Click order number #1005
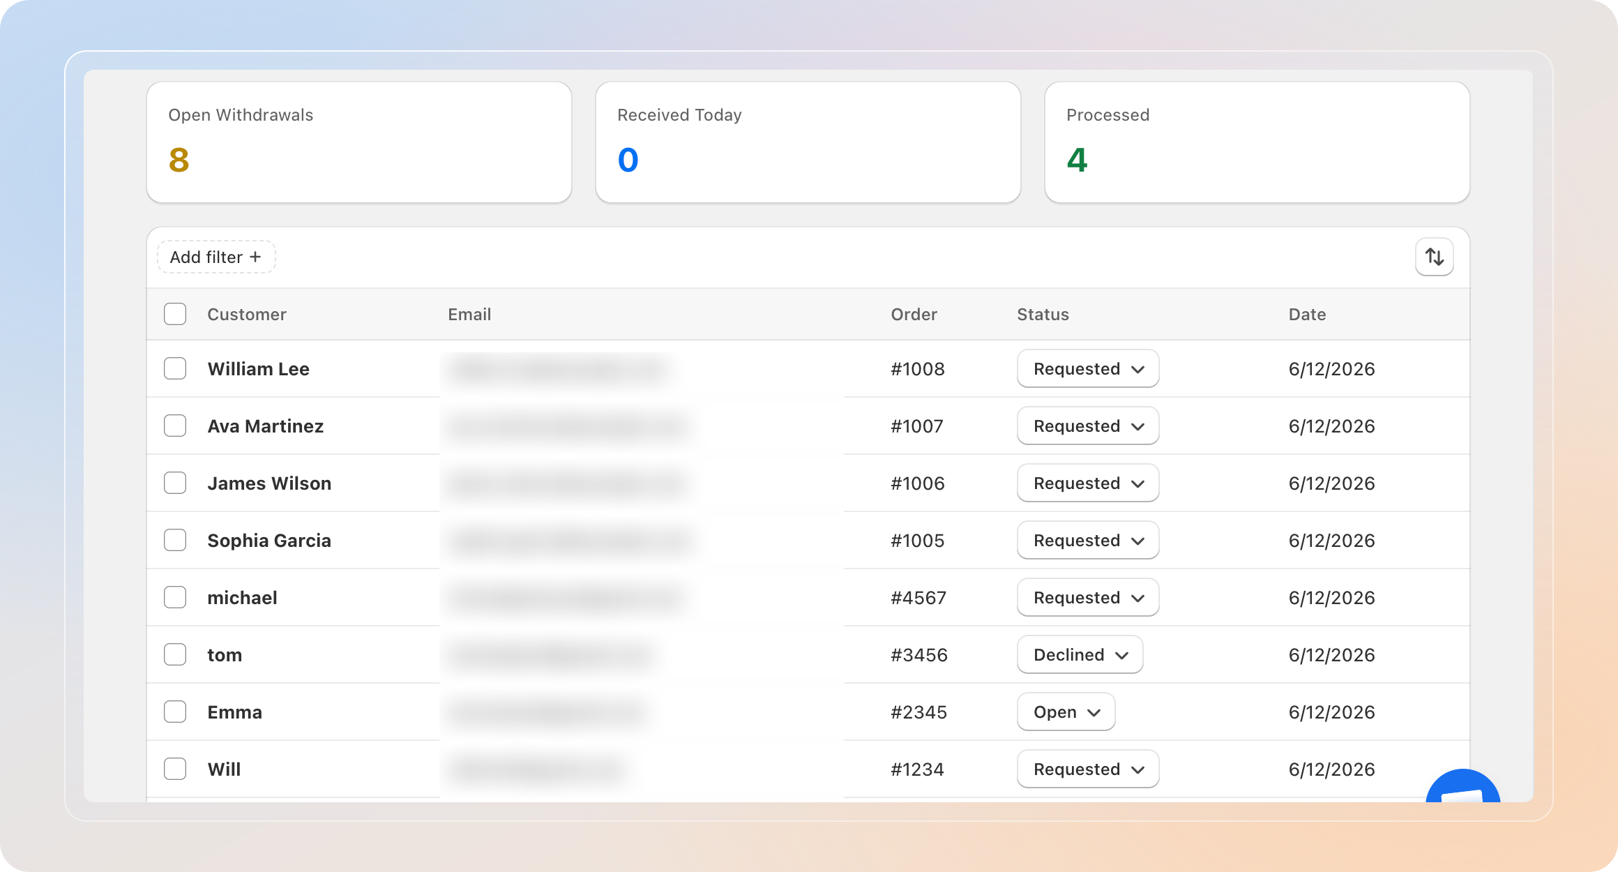The width and height of the screenshot is (1618, 872). click(x=917, y=541)
